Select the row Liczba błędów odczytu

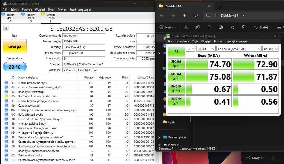click(x=79, y=83)
